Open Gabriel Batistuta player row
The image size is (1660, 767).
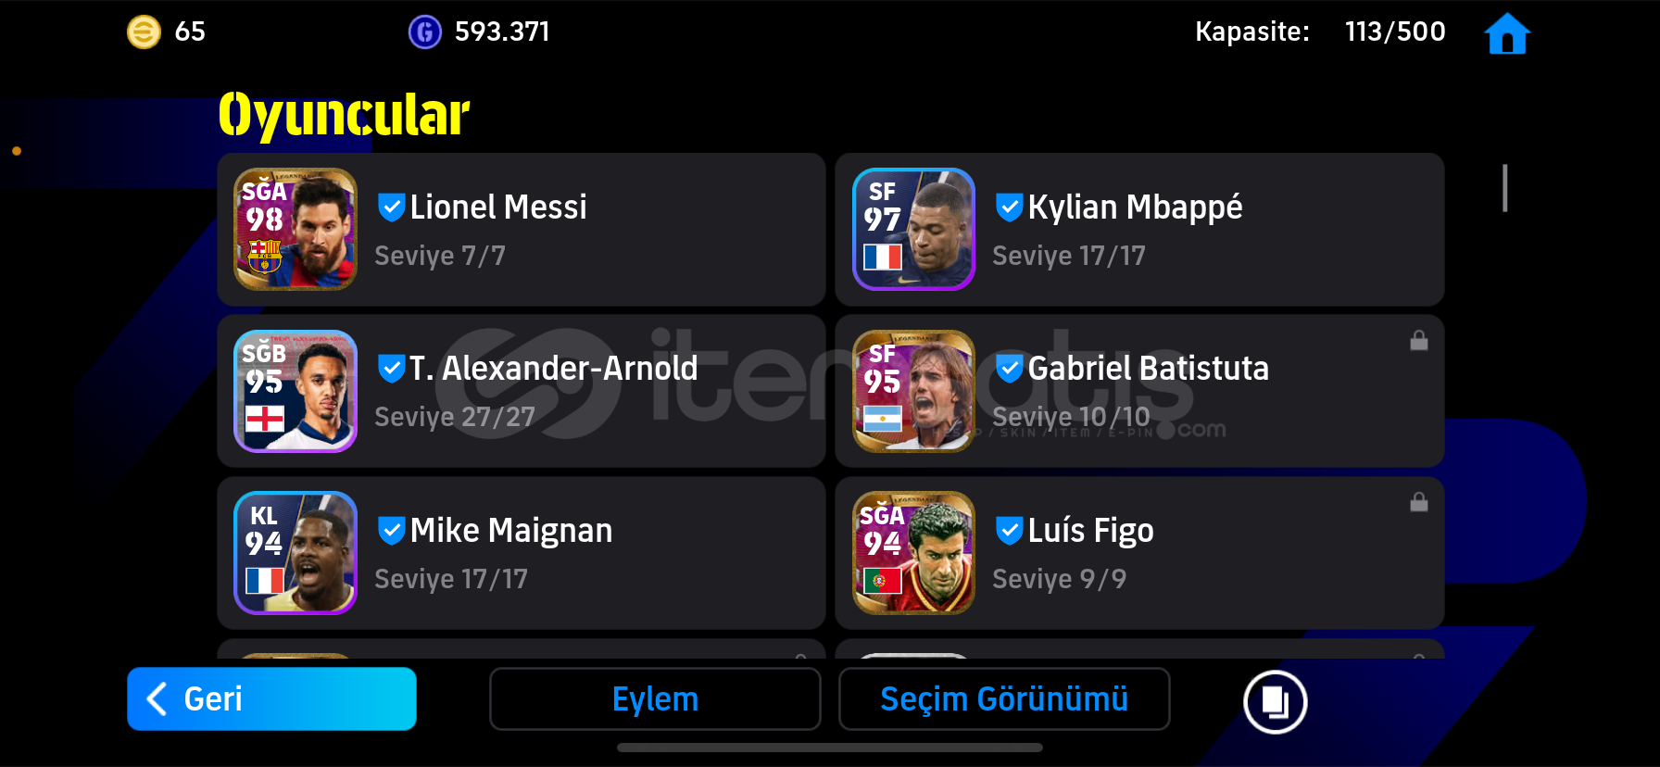pos(1139,391)
